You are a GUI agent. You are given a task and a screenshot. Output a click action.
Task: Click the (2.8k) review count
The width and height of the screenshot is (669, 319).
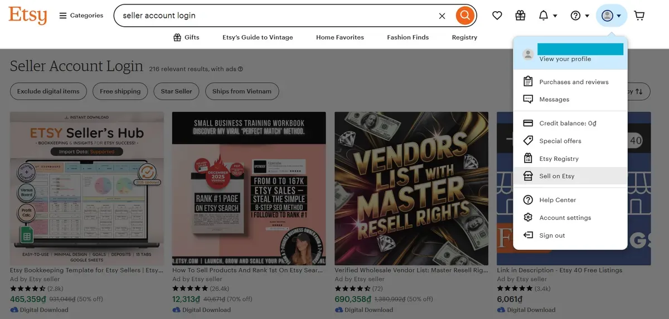tap(56, 289)
